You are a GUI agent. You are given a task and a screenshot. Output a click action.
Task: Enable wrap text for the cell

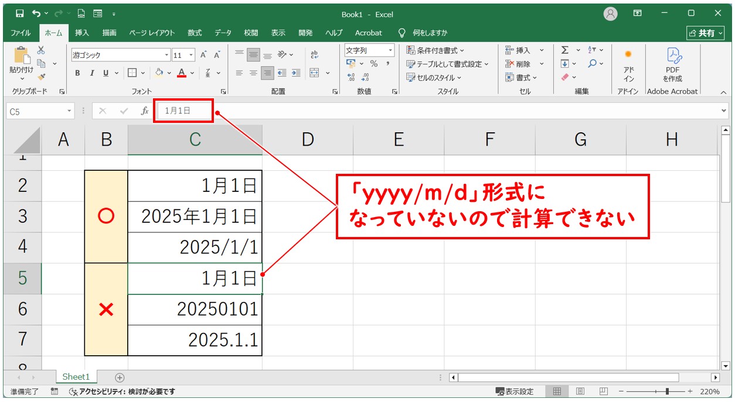(315, 54)
